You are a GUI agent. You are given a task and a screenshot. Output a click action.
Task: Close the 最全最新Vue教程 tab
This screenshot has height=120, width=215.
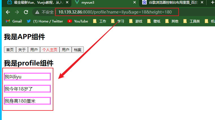pos(67,3)
